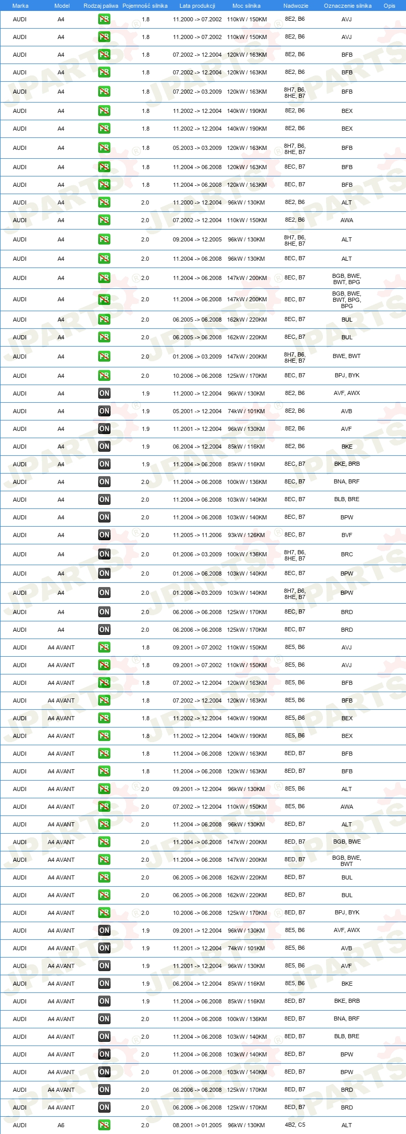The width and height of the screenshot is (406, 1134).
Task: Click diesel ON icon in A4 AVANT BNA, BRF row
Action: pyautogui.click(x=104, y=1019)
